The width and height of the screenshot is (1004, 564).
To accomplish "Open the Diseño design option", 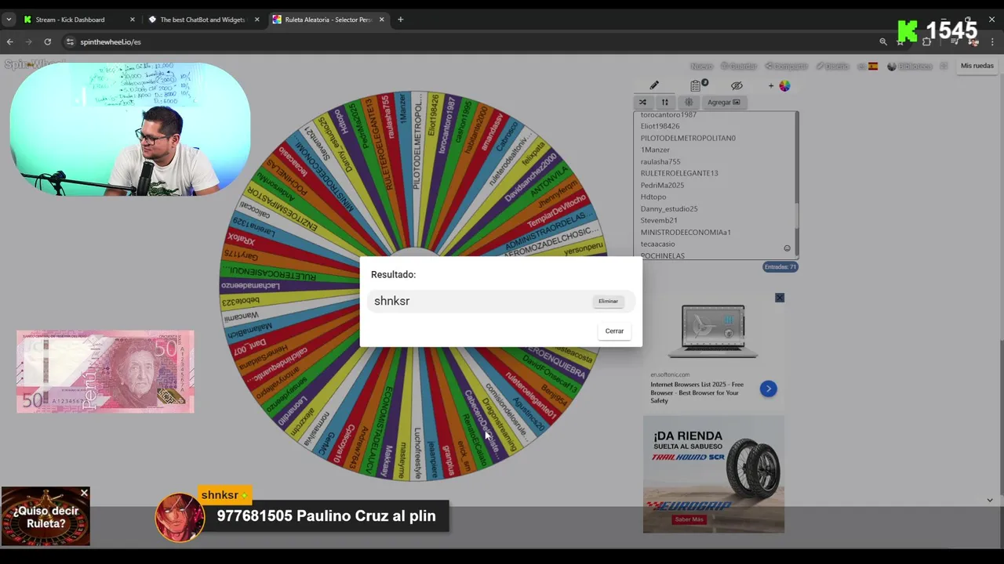I will click(832, 66).
